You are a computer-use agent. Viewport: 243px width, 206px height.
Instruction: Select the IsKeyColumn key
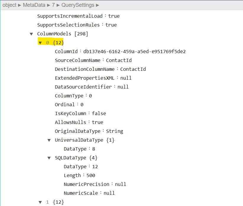coord(71,113)
